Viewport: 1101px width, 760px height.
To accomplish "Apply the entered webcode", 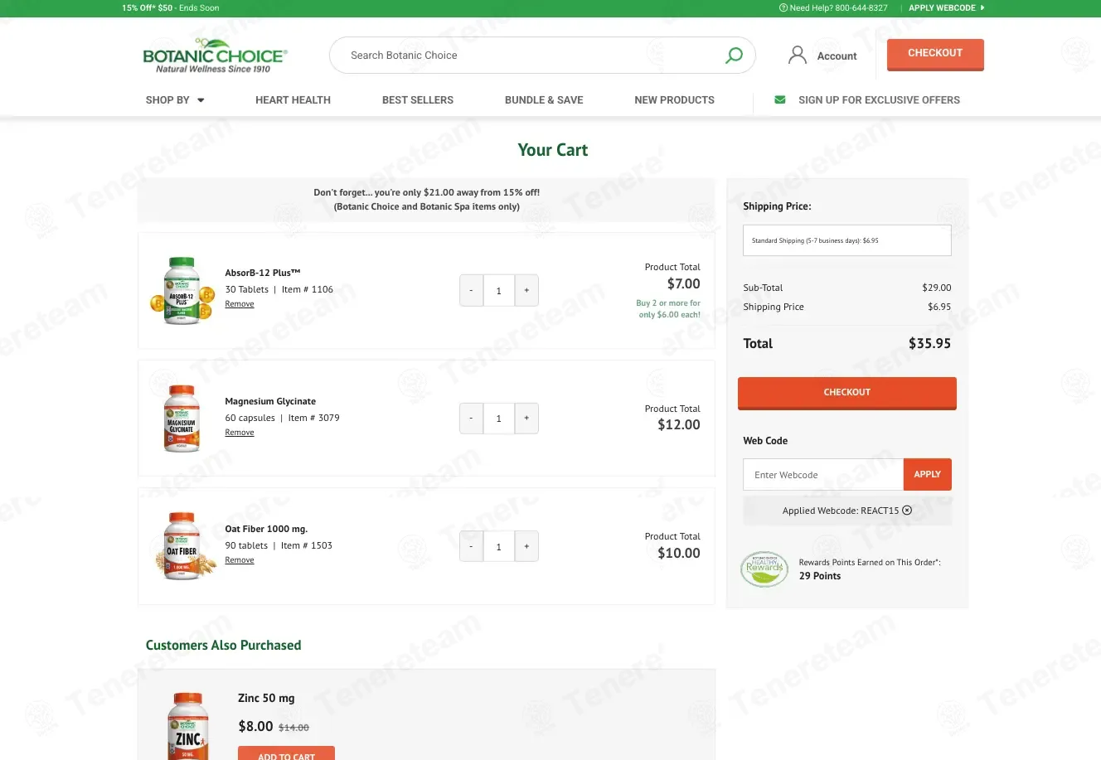I will click(x=927, y=475).
